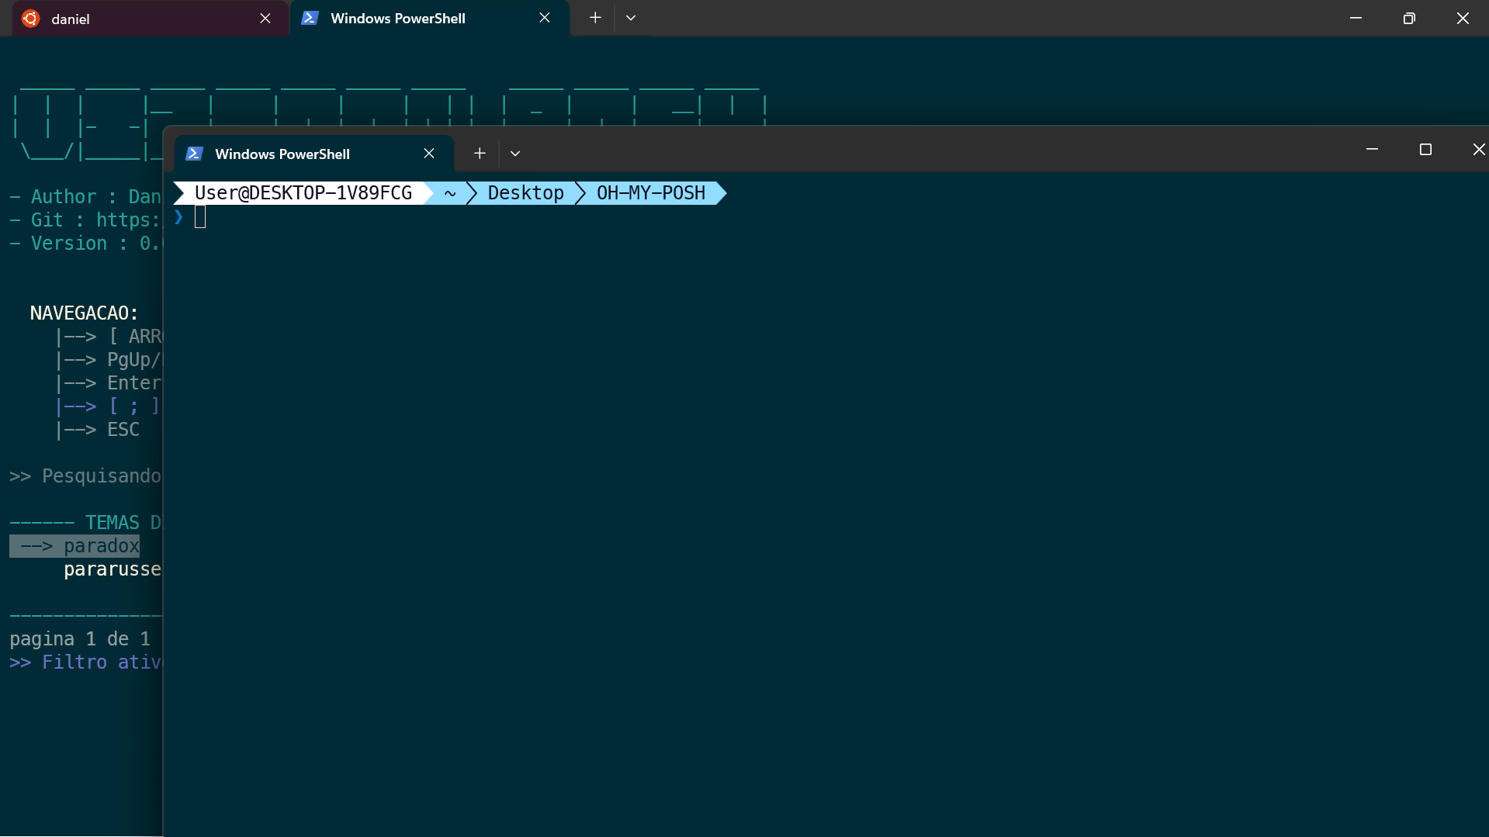Click the OH-MY-POSH path segment

click(651, 193)
